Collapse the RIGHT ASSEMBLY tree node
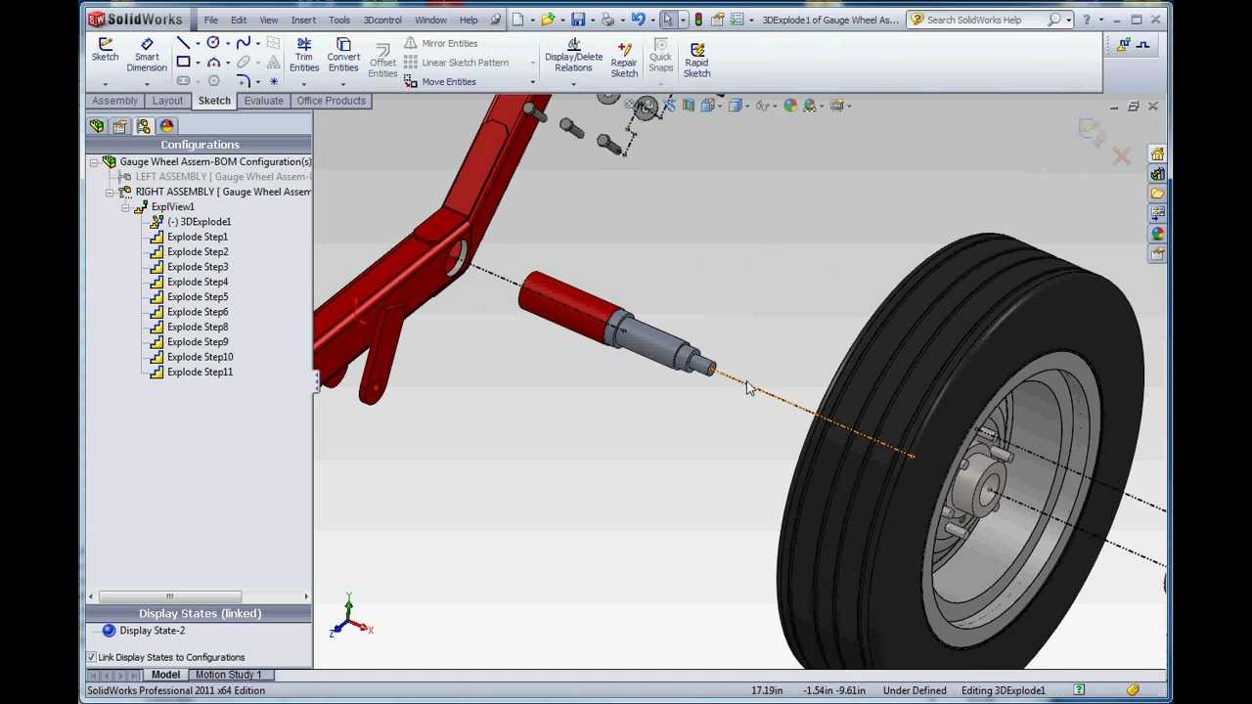 coord(110,193)
